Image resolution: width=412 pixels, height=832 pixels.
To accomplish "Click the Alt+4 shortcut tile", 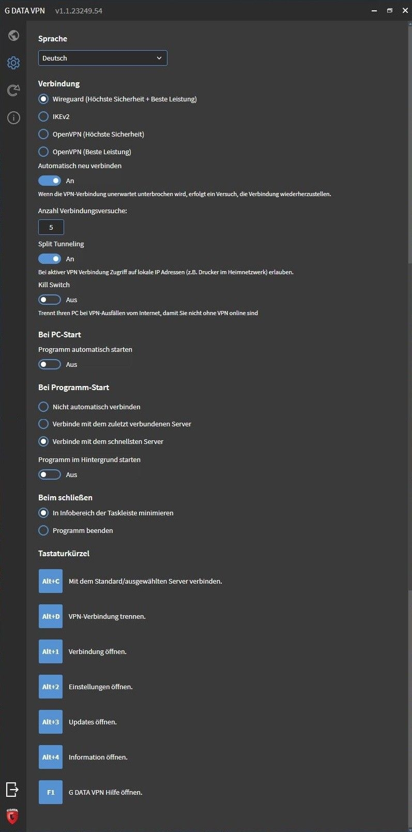I will point(51,757).
